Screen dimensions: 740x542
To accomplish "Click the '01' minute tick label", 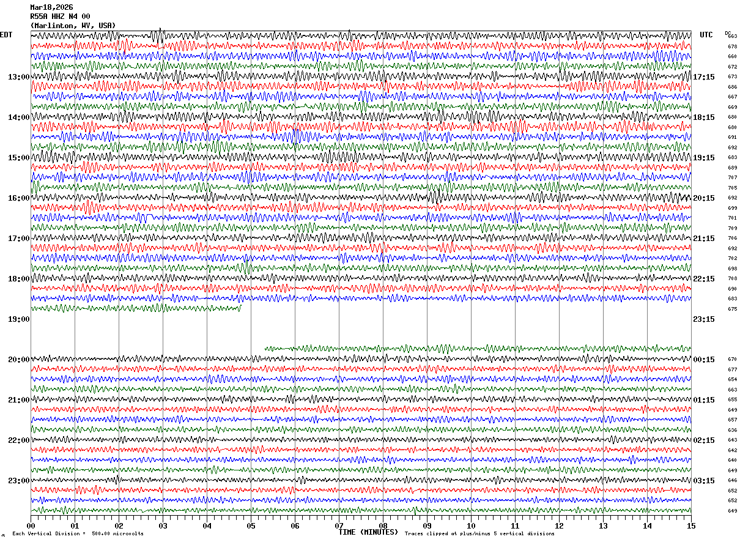I will coord(75,525).
